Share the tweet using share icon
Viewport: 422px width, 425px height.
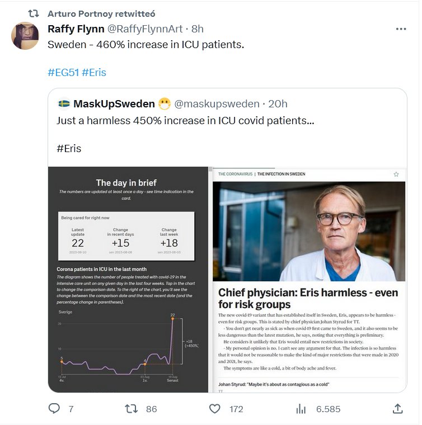[x=398, y=409]
